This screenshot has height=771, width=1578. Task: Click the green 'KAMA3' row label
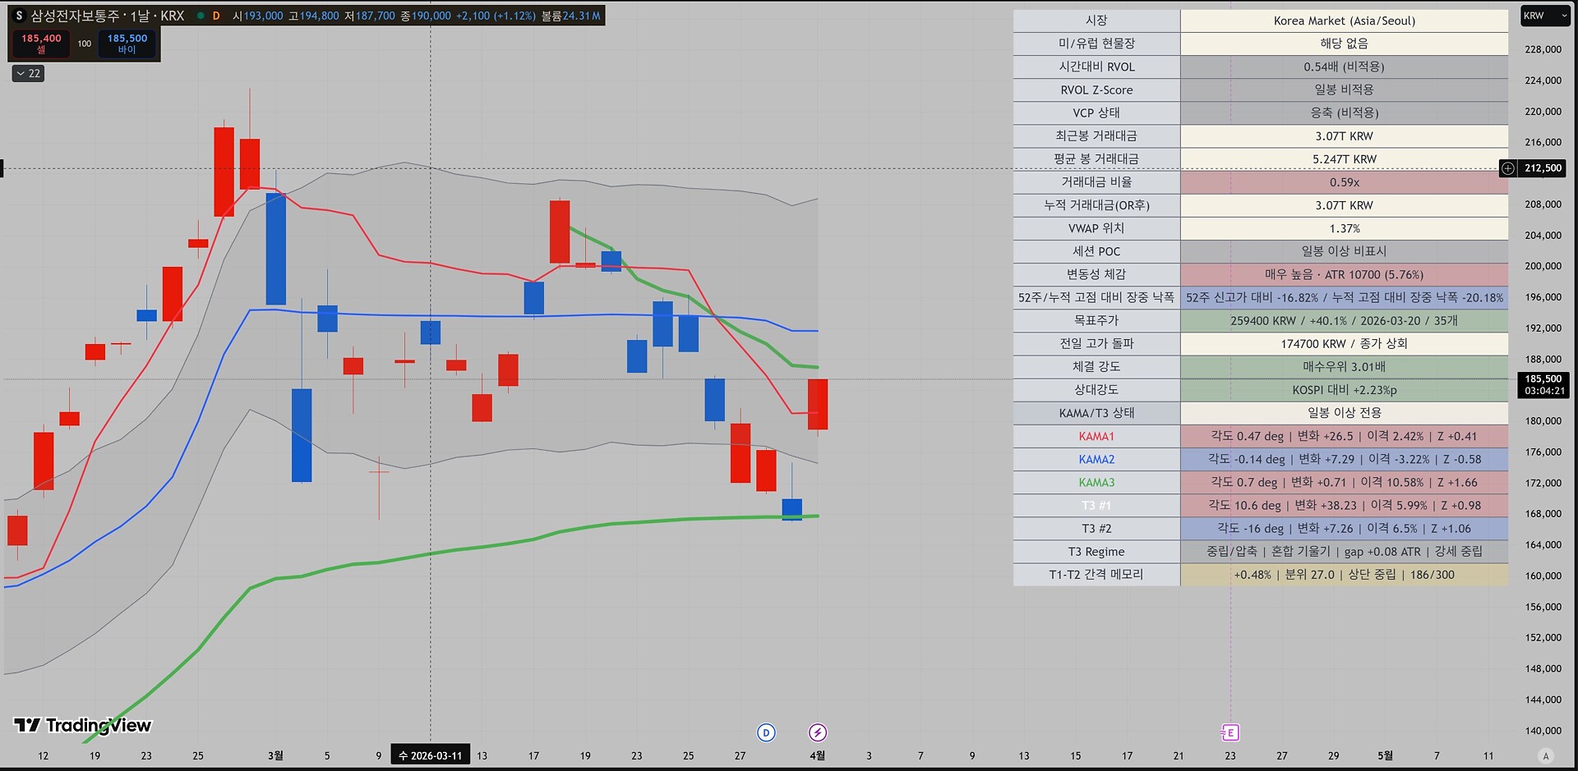tap(1096, 482)
